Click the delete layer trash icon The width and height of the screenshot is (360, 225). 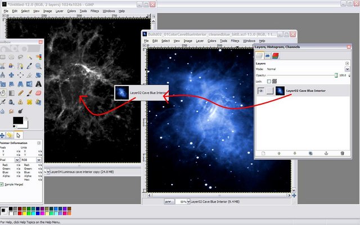(x=341, y=153)
